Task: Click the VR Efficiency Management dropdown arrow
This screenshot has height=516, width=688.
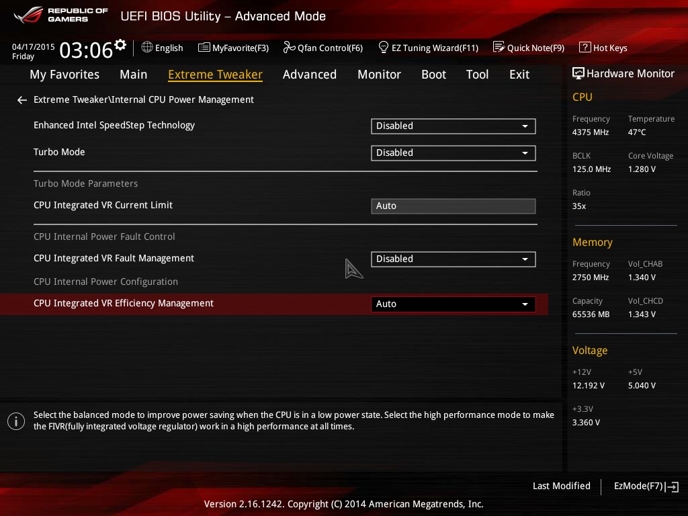Action: click(525, 304)
